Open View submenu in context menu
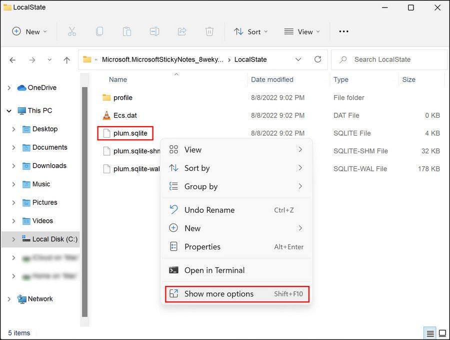The width and height of the screenshot is (450, 340). coord(236,150)
